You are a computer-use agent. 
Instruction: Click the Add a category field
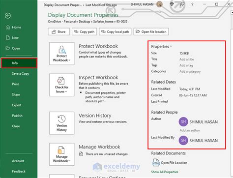click(x=190, y=71)
